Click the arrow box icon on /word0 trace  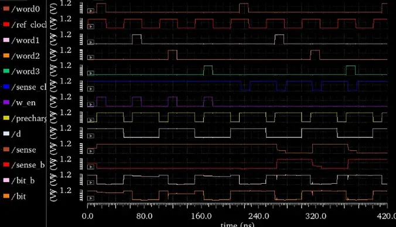pos(91,11)
